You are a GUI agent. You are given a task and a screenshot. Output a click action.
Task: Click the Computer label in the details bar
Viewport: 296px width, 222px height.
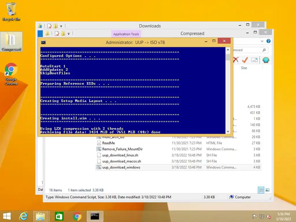(x=243, y=197)
